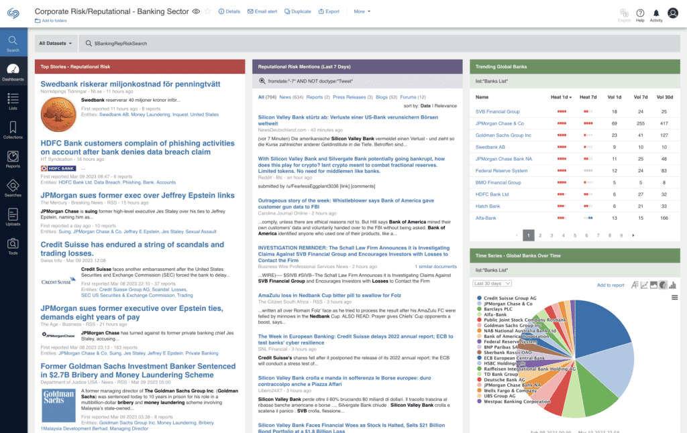Switch time series to pie chart view
Screen dimensions: 687x433
(663, 285)
